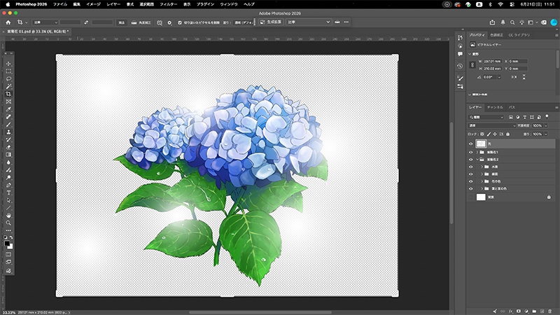Select the History Brush tool
The image size is (560, 315).
(8, 139)
